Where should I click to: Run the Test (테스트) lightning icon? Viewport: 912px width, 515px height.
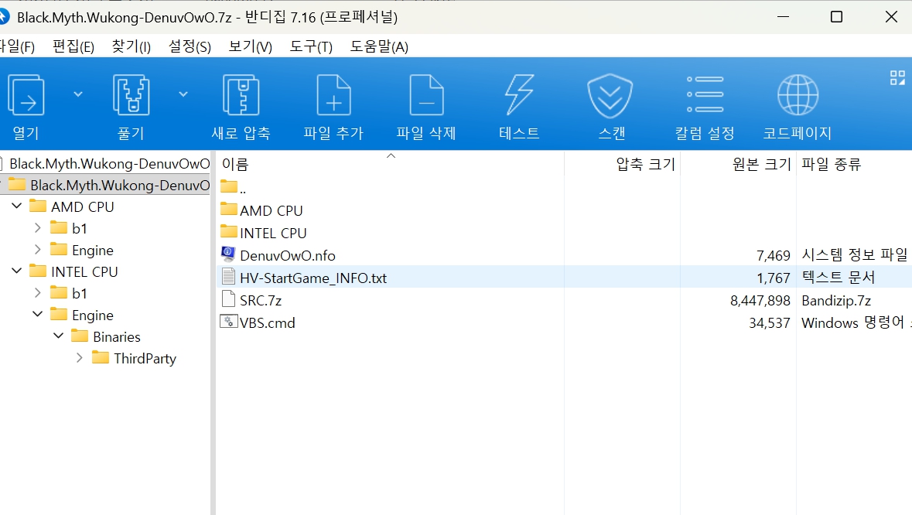click(x=519, y=96)
